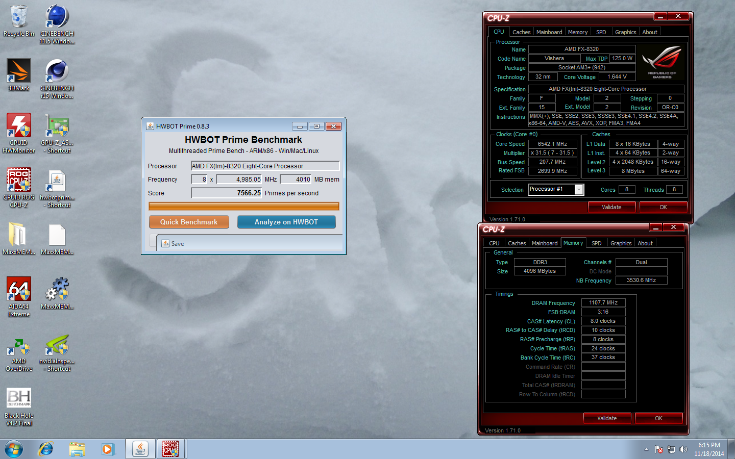The width and height of the screenshot is (735, 459).
Task: Open SPD tab in upper CPU-Z
Action: (601, 32)
